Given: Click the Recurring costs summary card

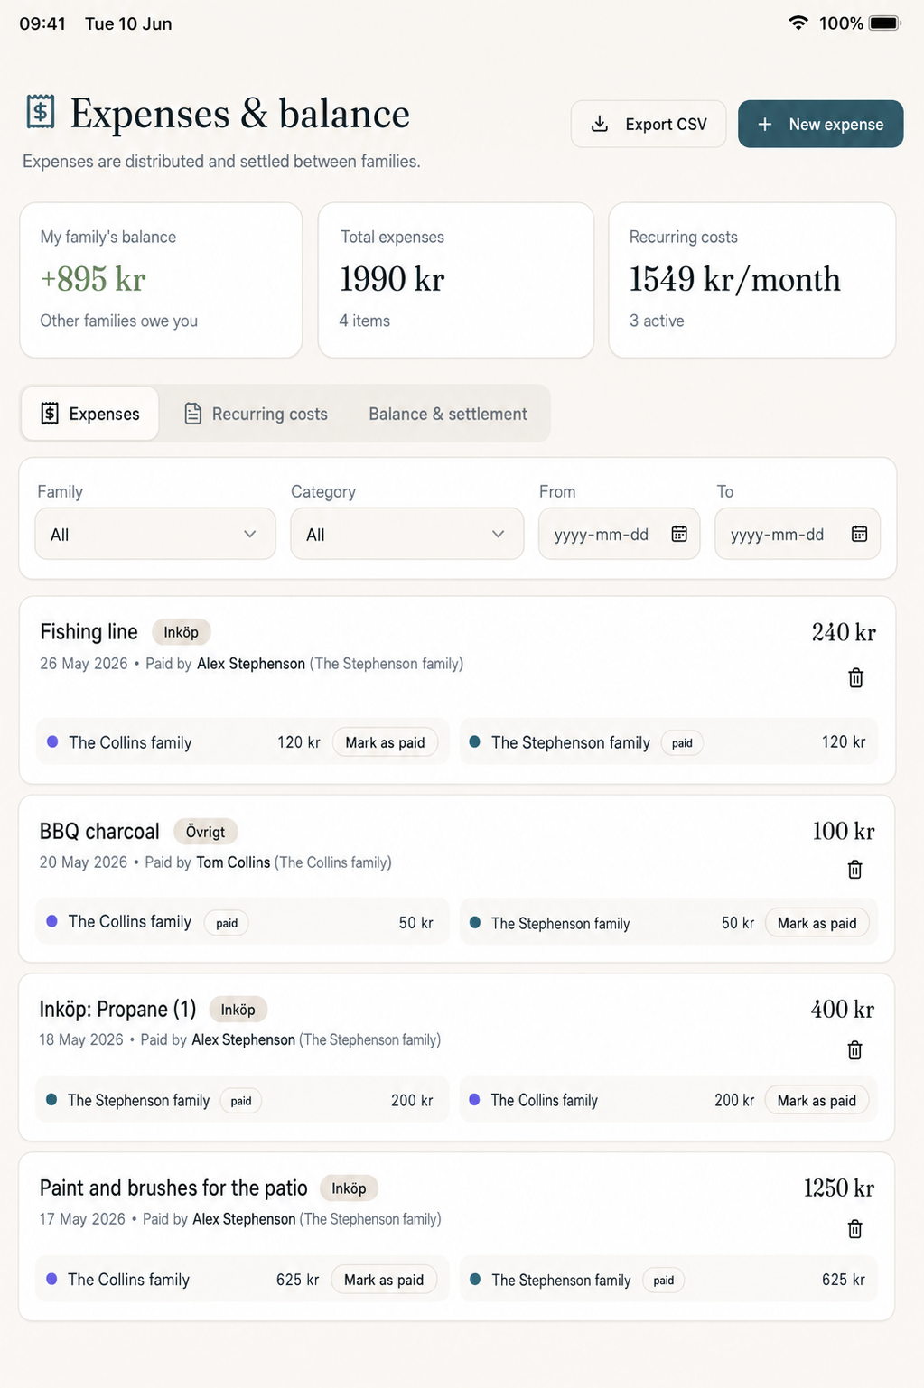Looking at the screenshot, I should point(752,280).
